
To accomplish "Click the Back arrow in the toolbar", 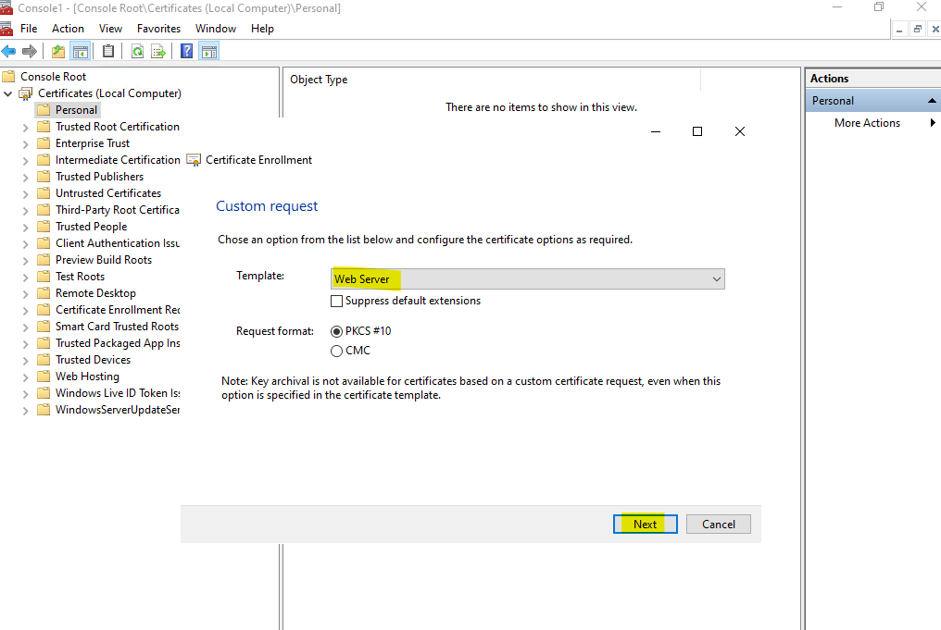I will point(8,52).
